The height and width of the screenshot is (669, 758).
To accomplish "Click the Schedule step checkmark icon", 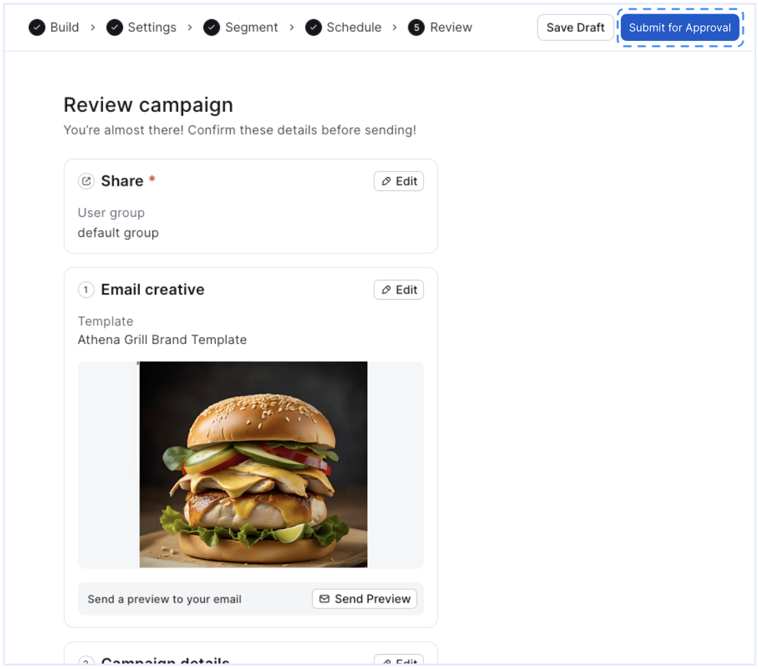I will pyautogui.click(x=313, y=27).
